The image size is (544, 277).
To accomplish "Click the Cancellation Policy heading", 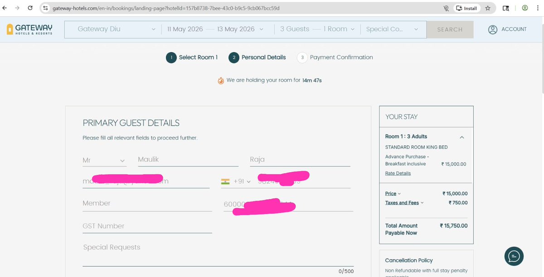I will (x=409, y=260).
